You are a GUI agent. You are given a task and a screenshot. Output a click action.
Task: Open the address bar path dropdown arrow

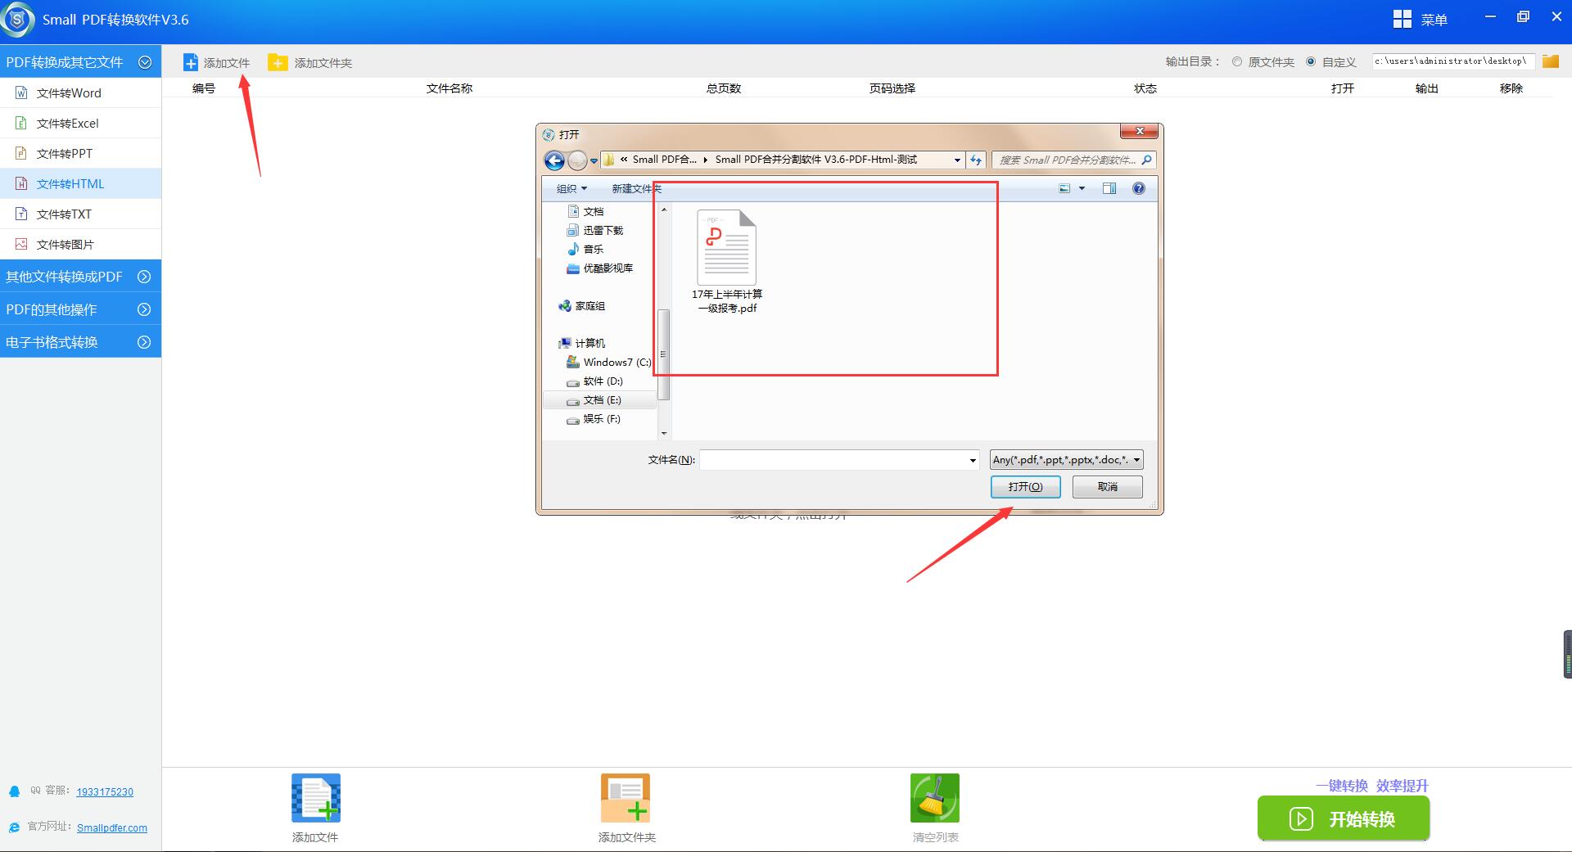(957, 160)
